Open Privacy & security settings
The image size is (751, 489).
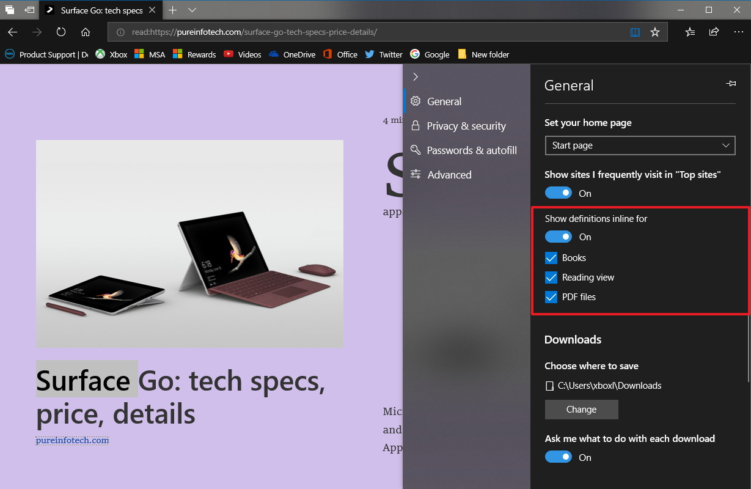(x=467, y=126)
